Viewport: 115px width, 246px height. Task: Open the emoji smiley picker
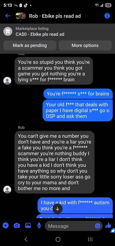98,226
